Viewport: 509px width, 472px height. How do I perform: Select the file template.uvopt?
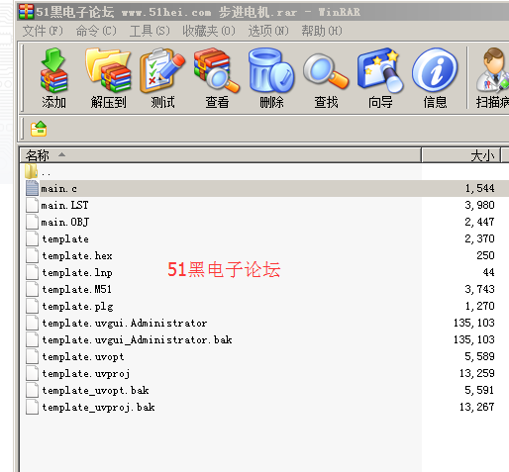coord(83,357)
